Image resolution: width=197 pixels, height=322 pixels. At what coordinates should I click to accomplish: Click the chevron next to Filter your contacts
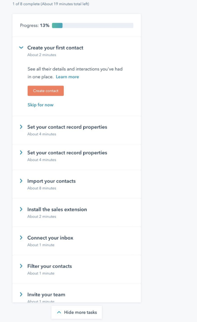pos(21,266)
